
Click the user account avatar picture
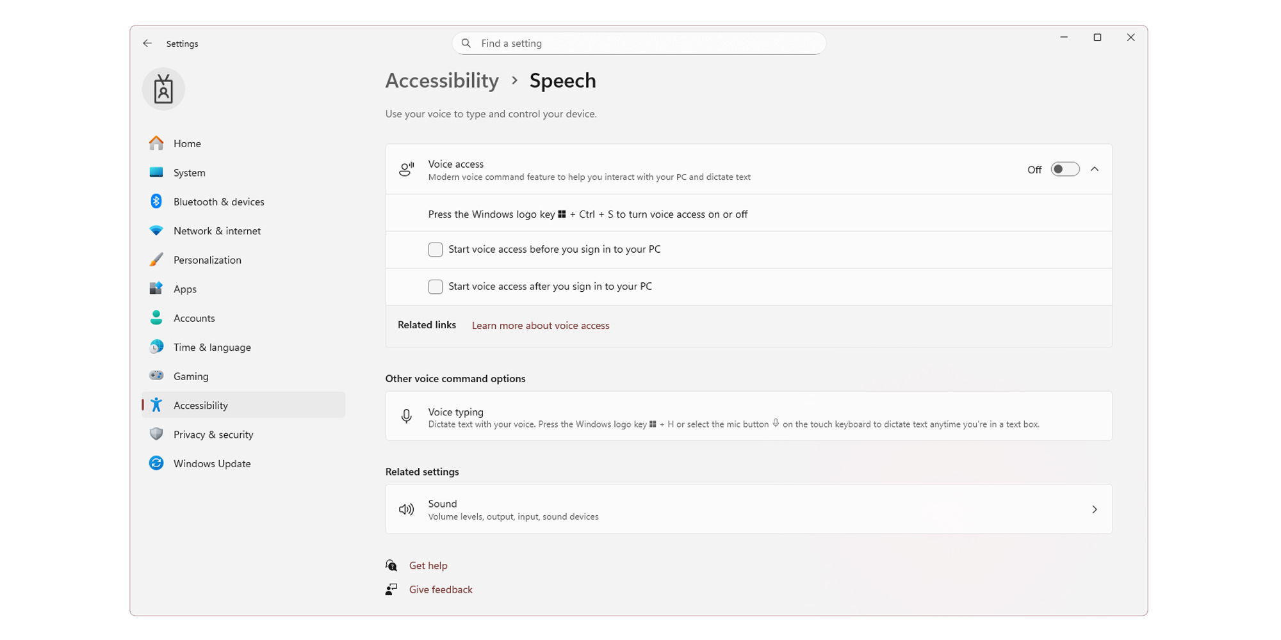pos(163,89)
